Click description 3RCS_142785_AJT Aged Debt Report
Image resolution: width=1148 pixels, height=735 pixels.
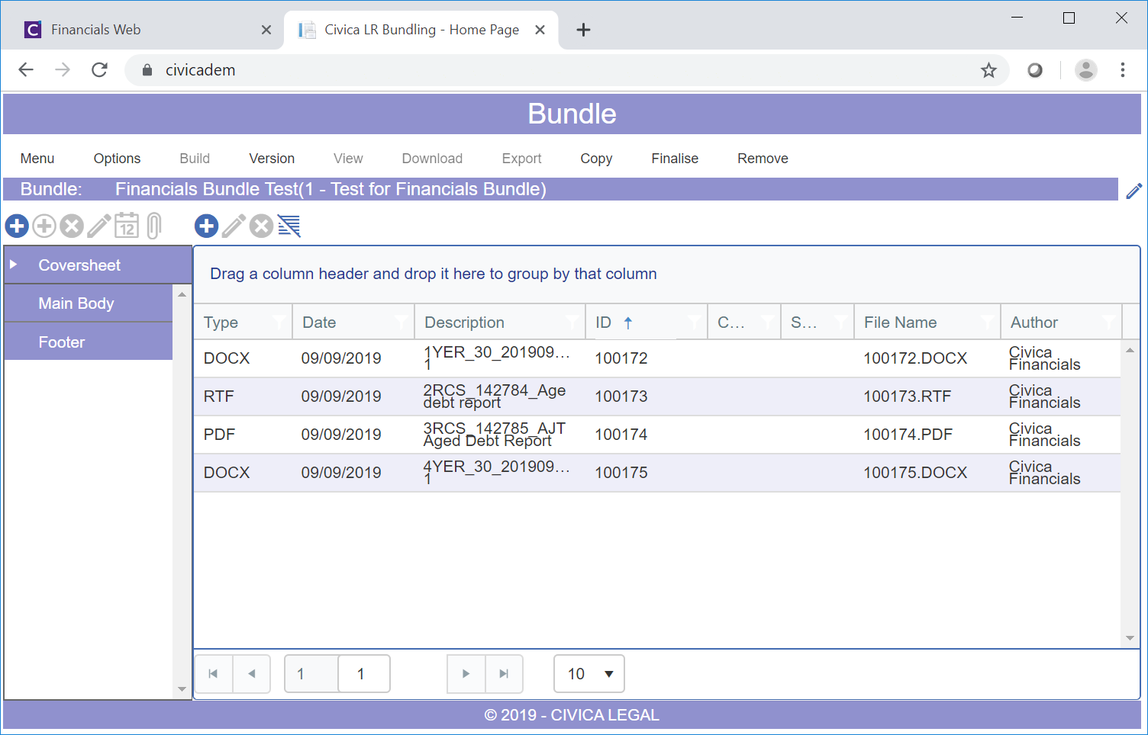click(495, 435)
